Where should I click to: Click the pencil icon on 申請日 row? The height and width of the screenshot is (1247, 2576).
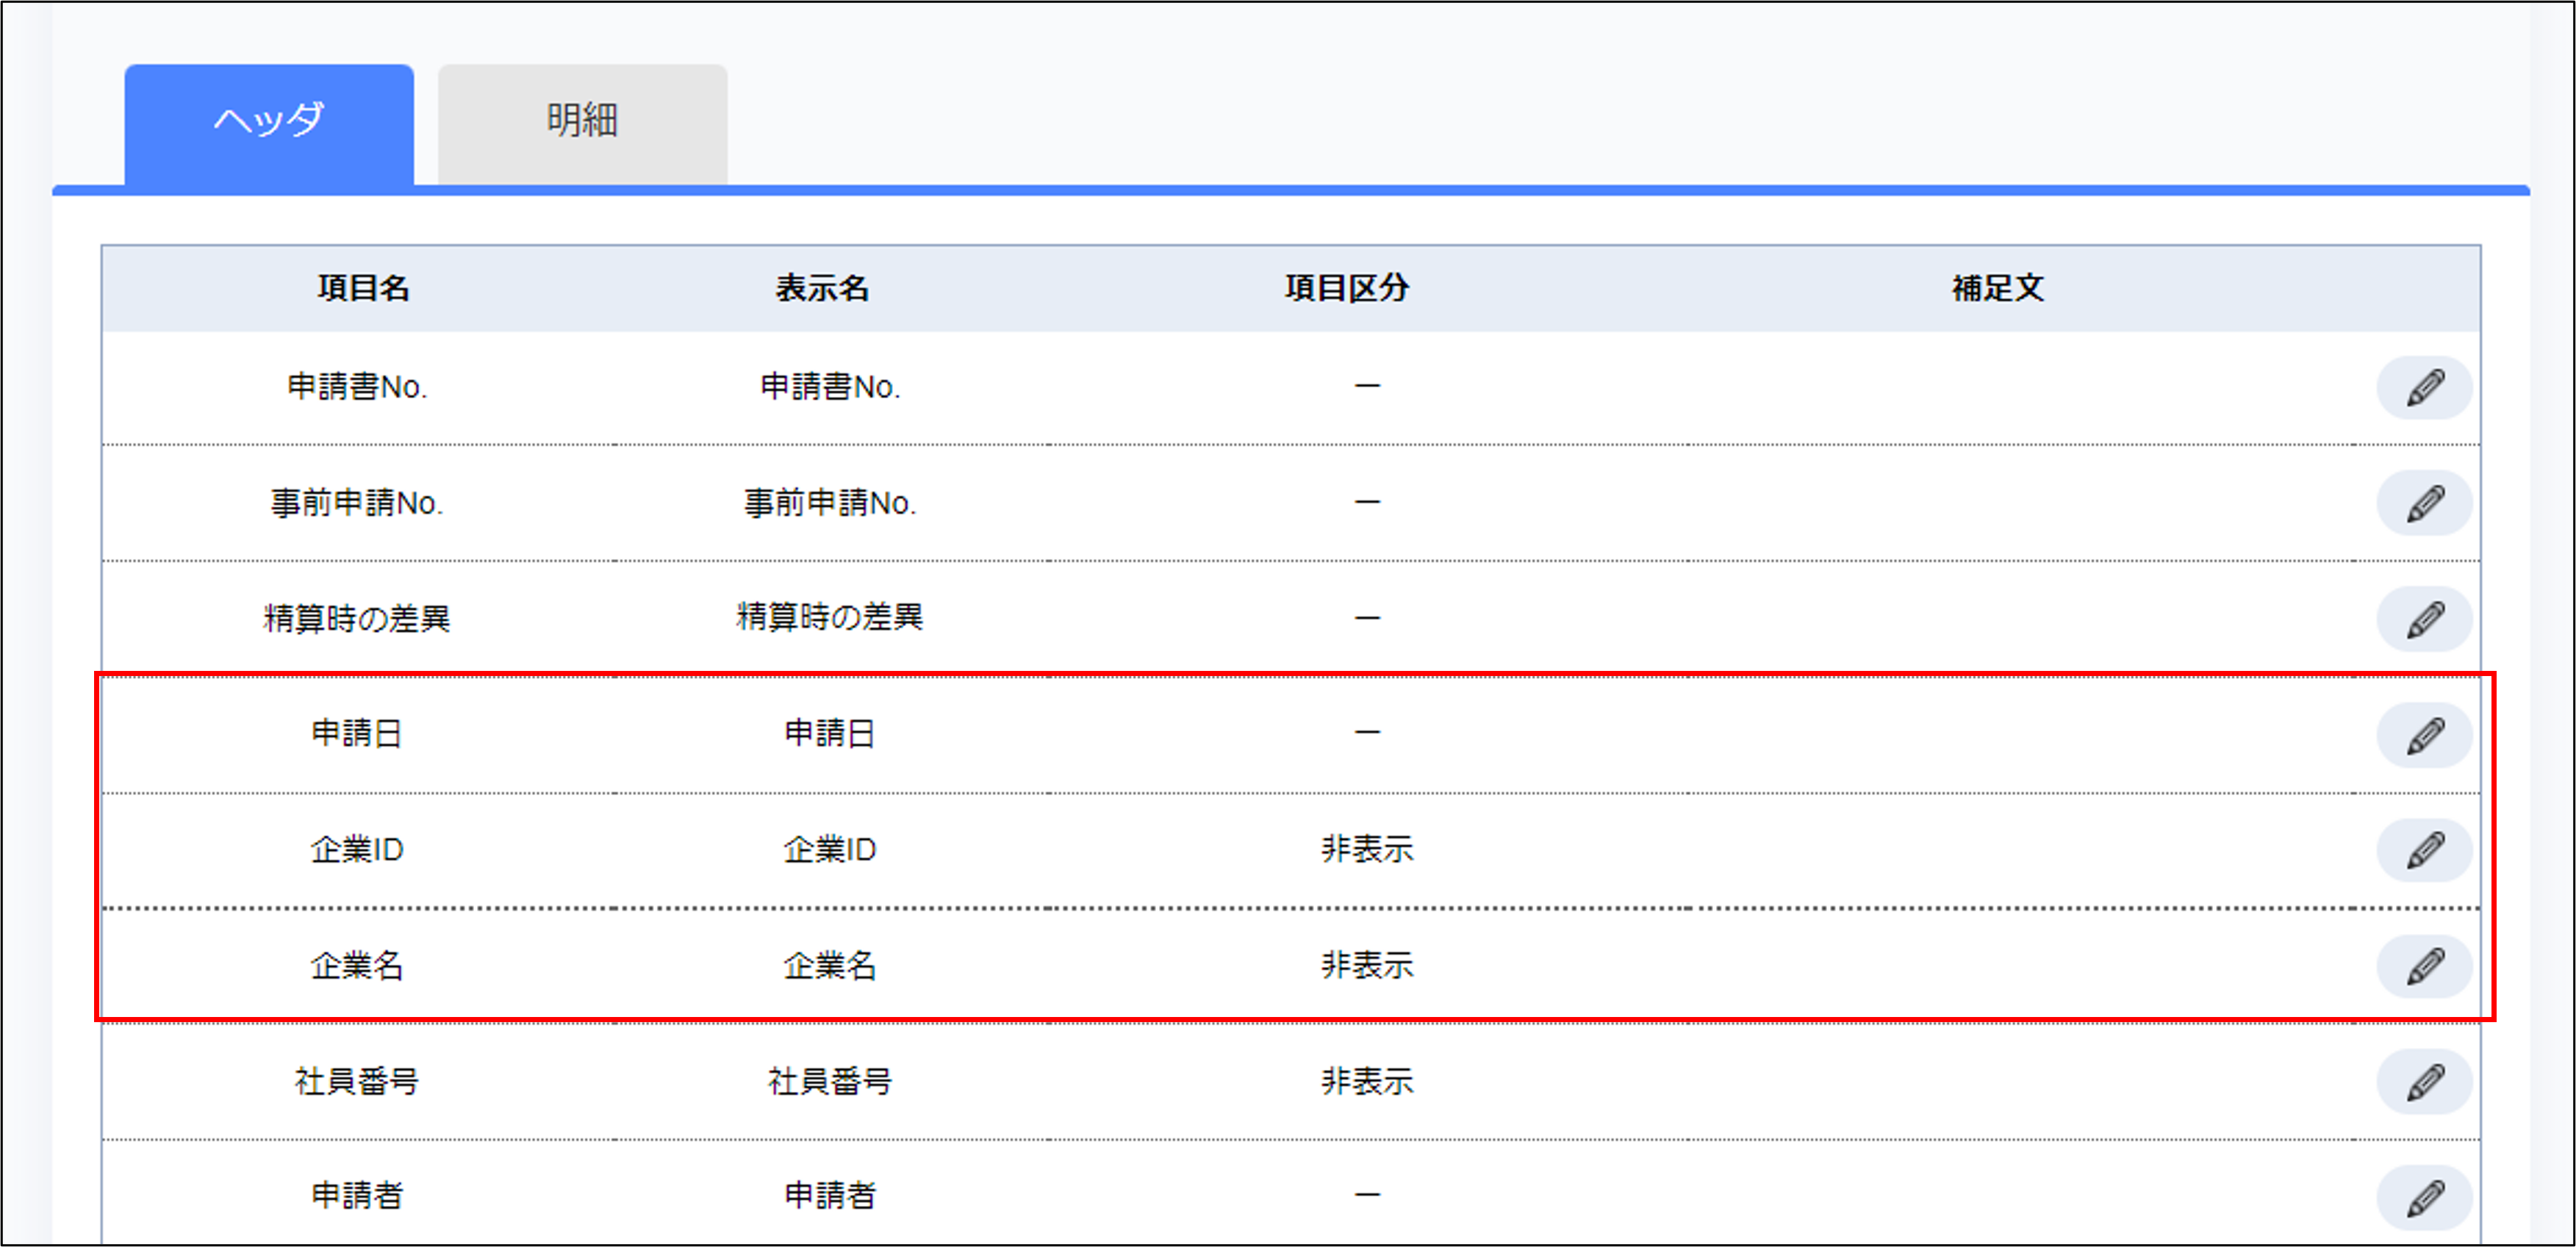[x=2423, y=735]
